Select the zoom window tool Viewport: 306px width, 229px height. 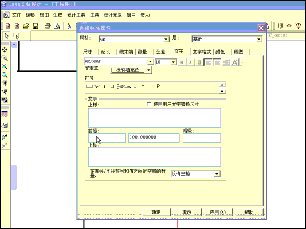pos(5,58)
